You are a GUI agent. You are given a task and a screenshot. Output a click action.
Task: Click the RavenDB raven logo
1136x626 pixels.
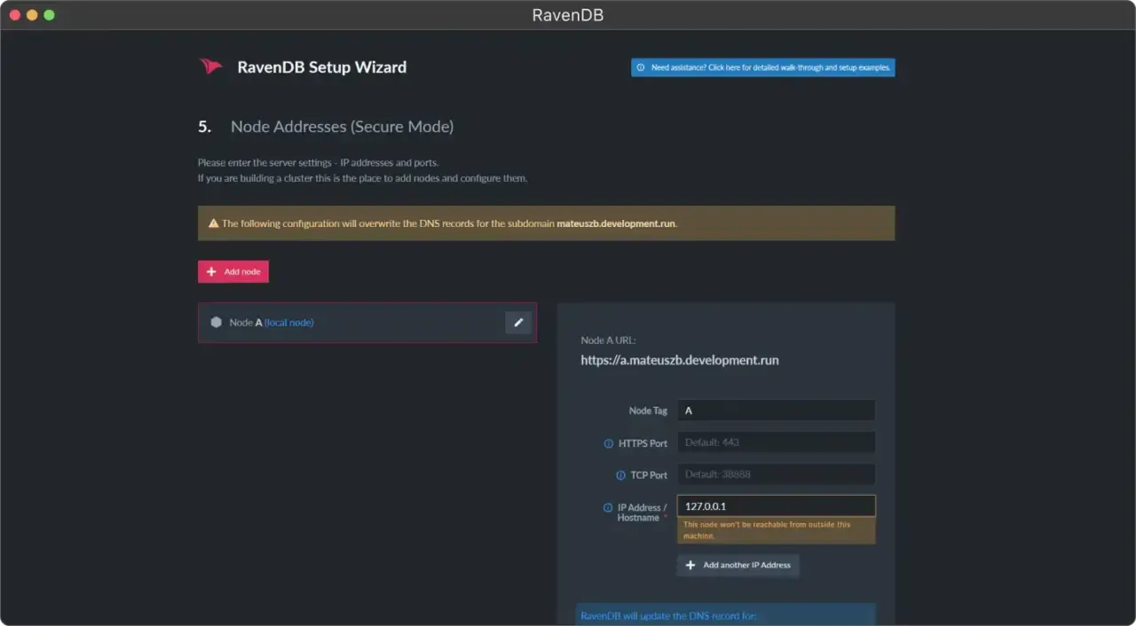(210, 67)
